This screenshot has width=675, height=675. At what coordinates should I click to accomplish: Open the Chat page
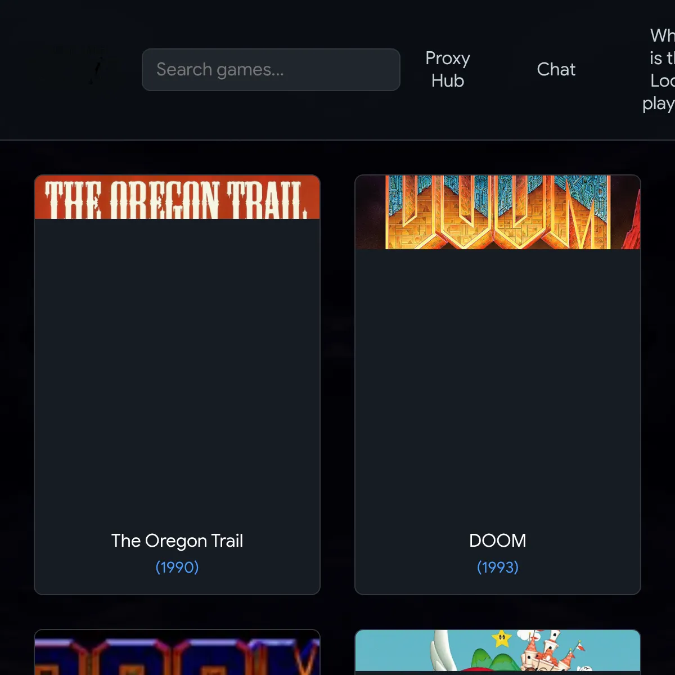point(556,69)
